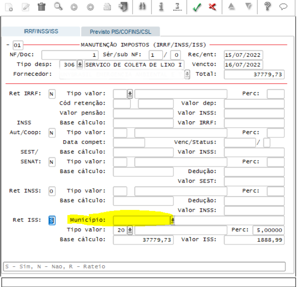The height and width of the screenshot is (287, 297).
Task: Click the printer icon in toolbar
Action: point(107,7)
